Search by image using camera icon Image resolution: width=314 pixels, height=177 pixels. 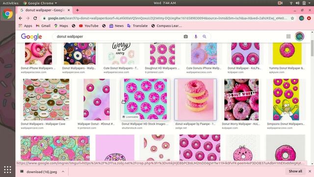pos(185,36)
